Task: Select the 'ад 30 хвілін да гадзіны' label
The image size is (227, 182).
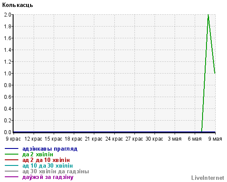Action: [55, 172]
